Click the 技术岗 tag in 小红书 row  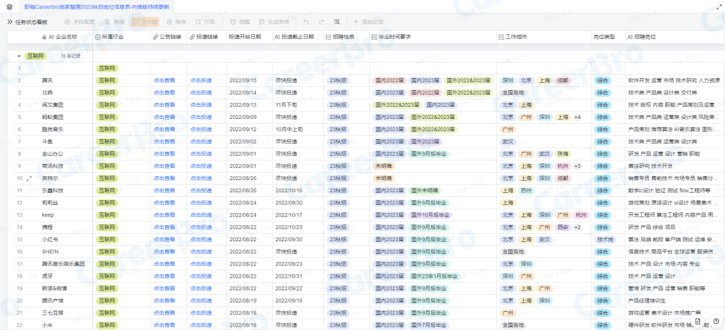coord(604,240)
